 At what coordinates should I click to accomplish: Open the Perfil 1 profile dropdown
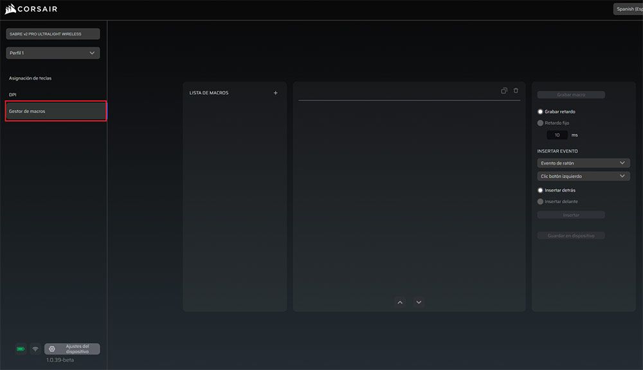click(53, 53)
